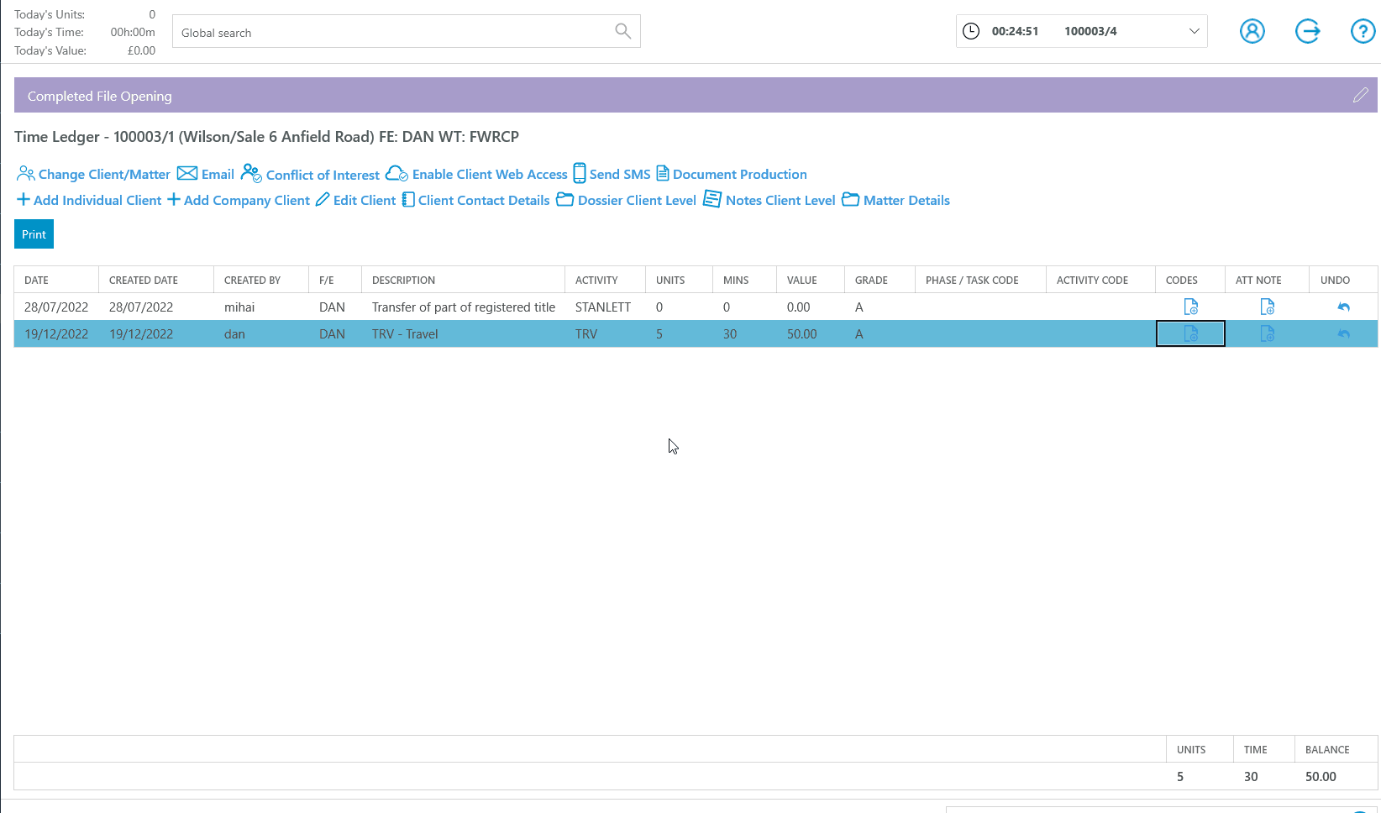Image resolution: width=1381 pixels, height=813 pixels.
Task: Open the Email link
Action: click(206, 174)
